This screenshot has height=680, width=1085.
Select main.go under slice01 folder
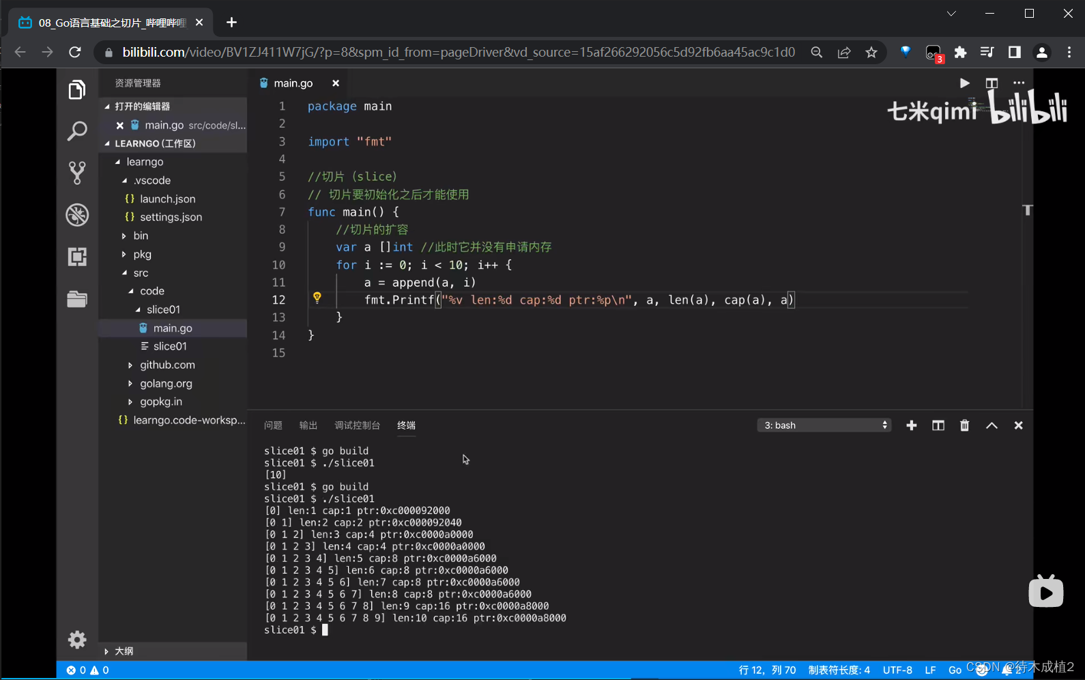173,328
